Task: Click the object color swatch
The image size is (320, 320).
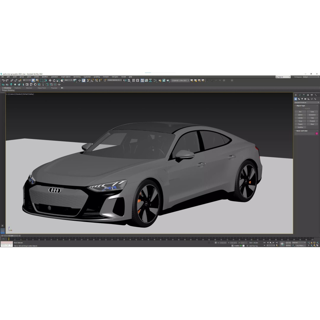Action: click(x=317, y=133)
